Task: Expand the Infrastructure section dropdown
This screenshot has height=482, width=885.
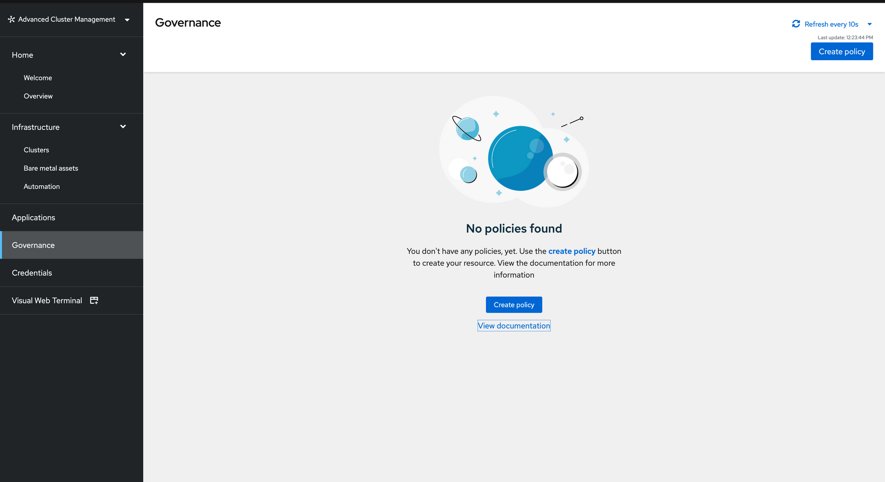Action: (123, 127)
